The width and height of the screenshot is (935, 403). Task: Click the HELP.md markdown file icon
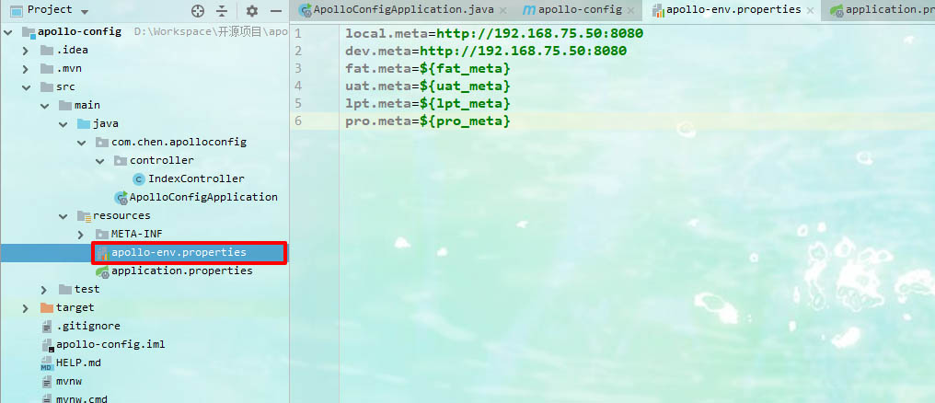[x=47, y=363]
